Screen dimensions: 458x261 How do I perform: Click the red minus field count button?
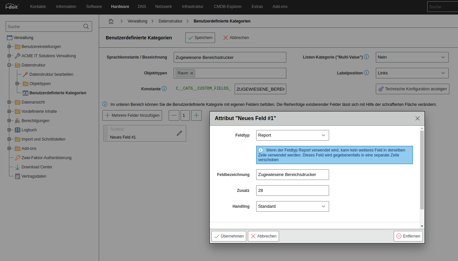(x=174, y=115)
